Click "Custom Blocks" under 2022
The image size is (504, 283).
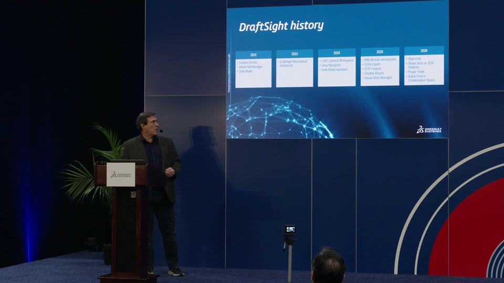coord(248,62)
